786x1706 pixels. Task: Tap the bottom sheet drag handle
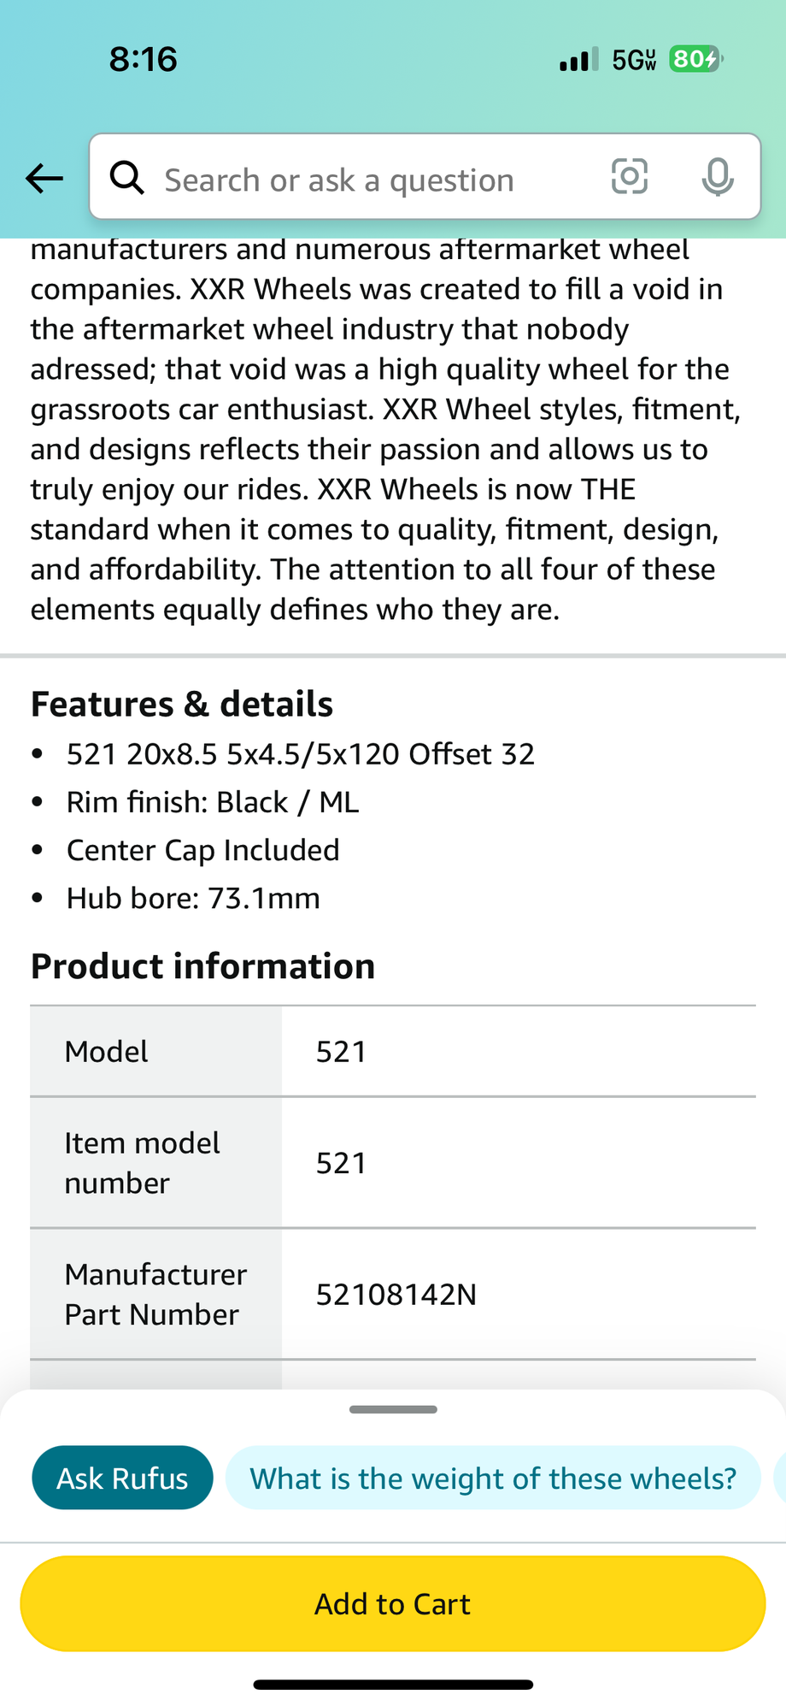(393, 1409)
